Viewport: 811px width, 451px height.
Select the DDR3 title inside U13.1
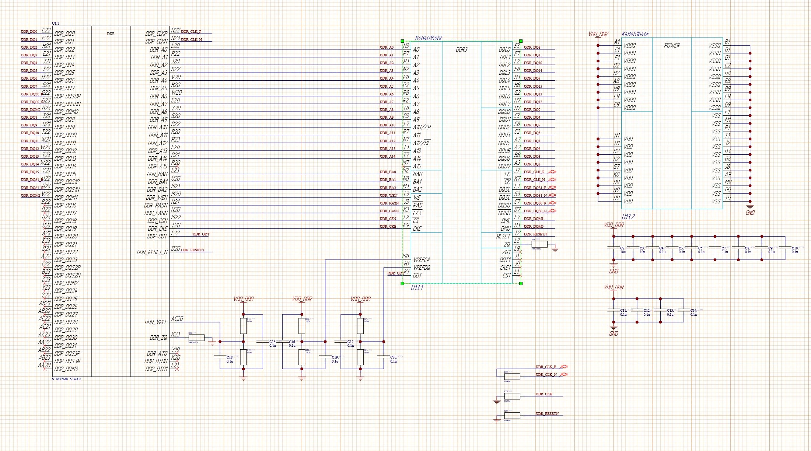pos(461,49)
